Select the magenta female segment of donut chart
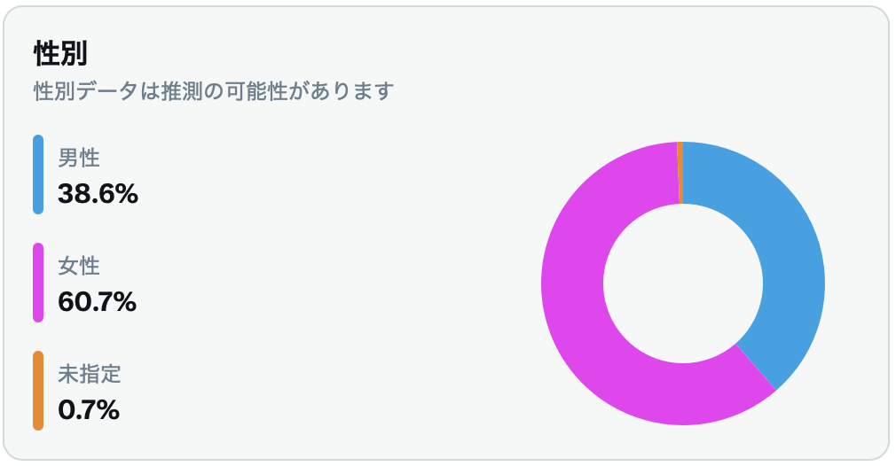 click(x=588, y=320)
